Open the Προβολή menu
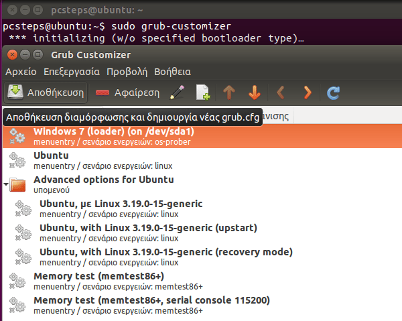This screenshot has height=321, width=402. pyautogui.click(x=127, y=71)
